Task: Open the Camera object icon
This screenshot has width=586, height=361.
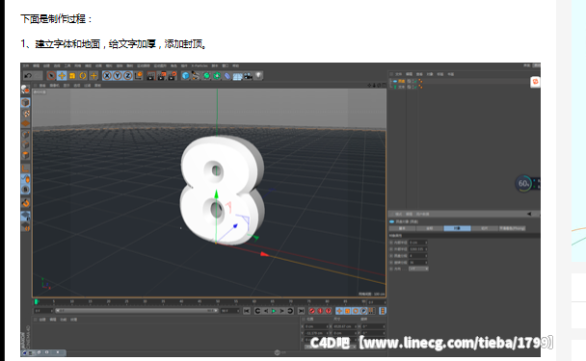Action: click(248, 76)
